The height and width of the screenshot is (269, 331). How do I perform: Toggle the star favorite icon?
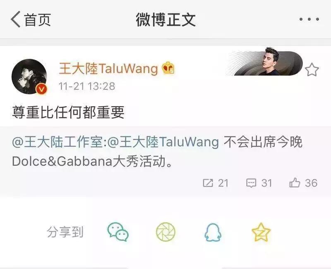tap(312, 70)
